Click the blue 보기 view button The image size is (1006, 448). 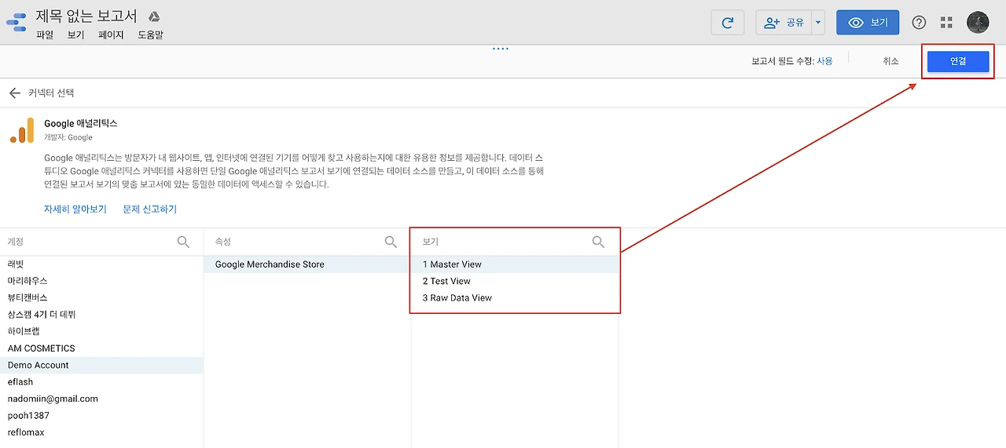868,23
